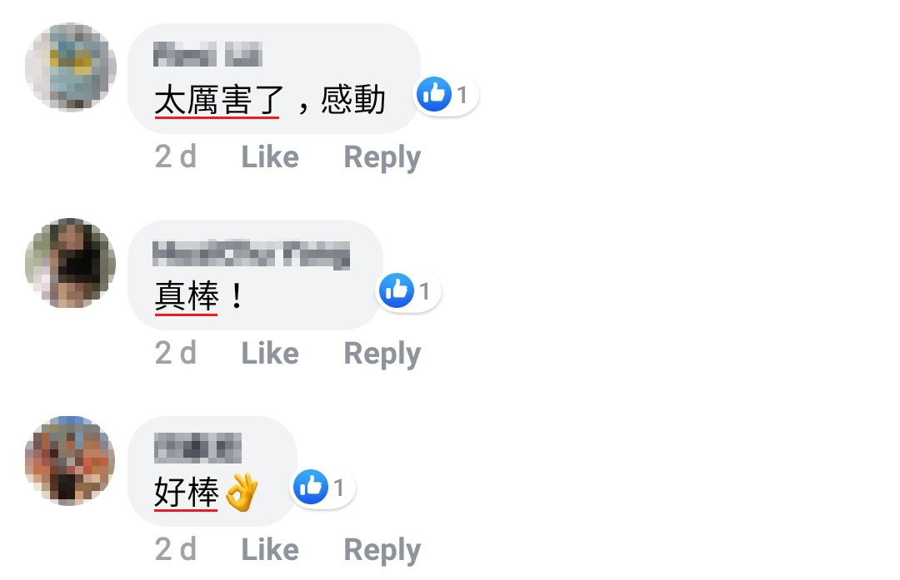Like the 太厲害了，感動 comment
This screenshot has width=900, height=580.
[x=270, y=157]
